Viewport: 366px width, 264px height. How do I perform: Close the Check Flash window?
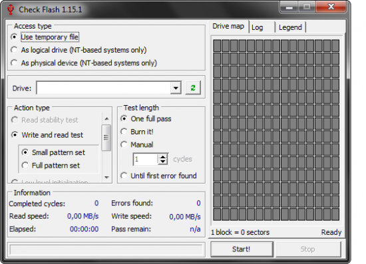331,7
